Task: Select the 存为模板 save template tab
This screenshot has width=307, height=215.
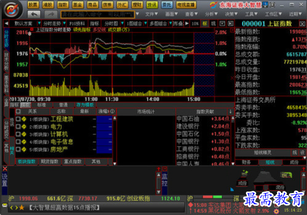Action: coord(85,105)
